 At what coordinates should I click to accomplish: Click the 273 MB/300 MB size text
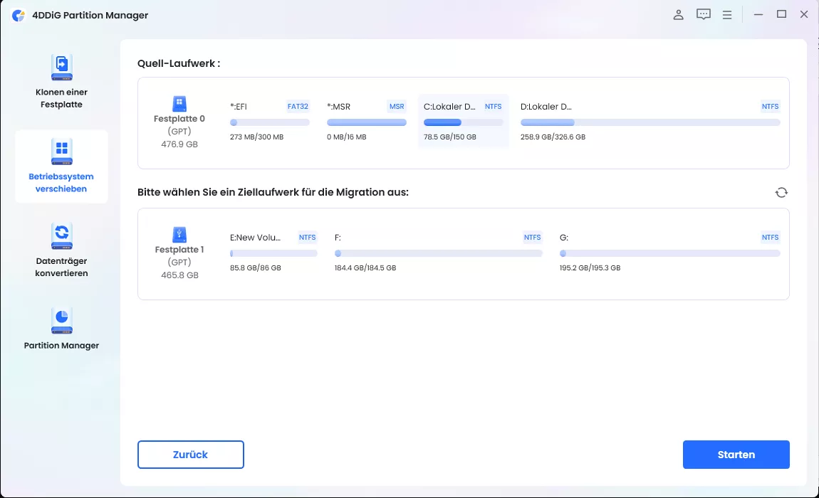click(x=256, y=137)
